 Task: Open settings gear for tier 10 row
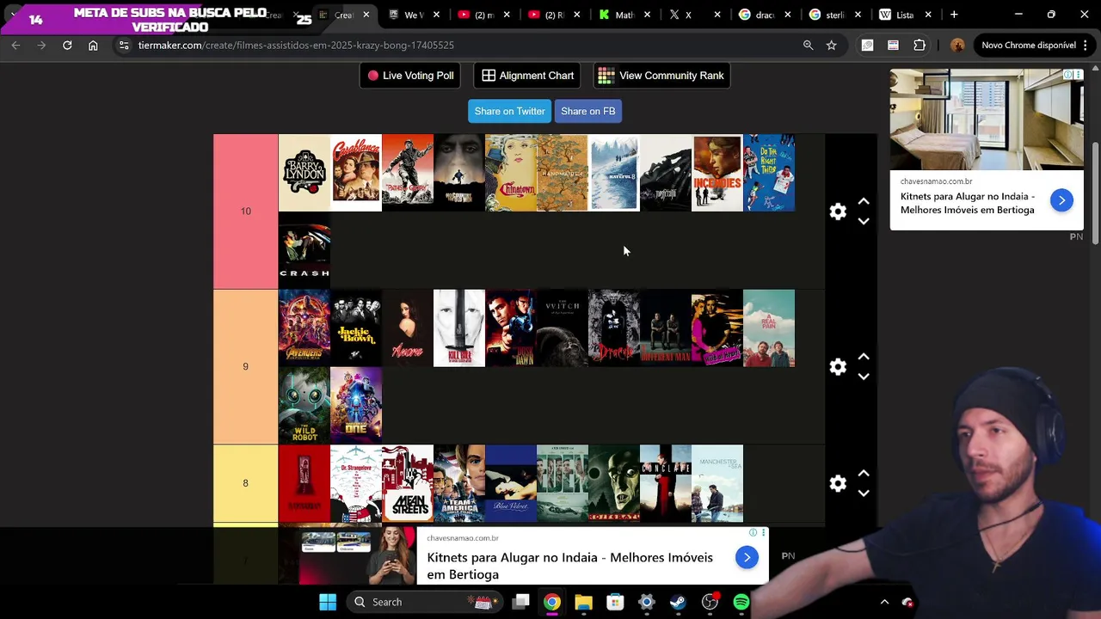coord(838,211)
